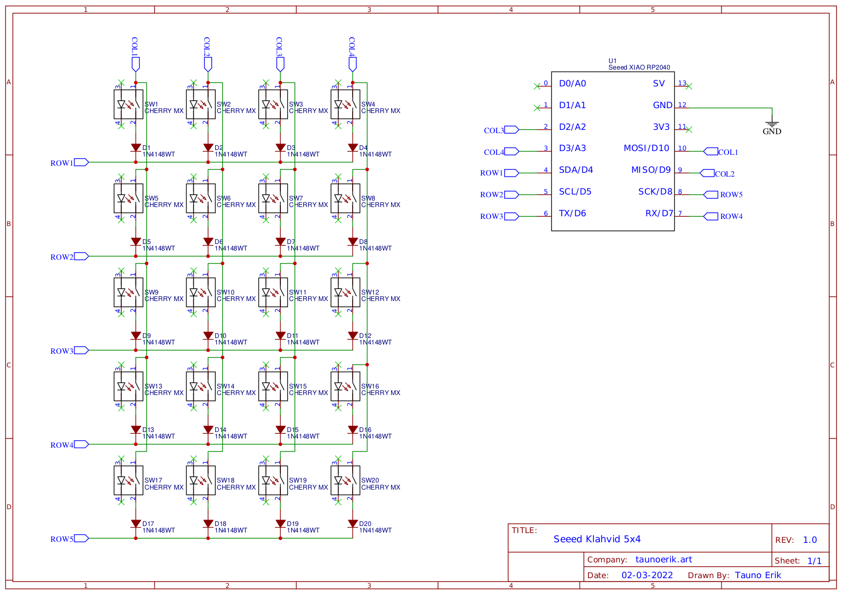
Task: Click the date field 02-03-2022
Action: (647, 575)
